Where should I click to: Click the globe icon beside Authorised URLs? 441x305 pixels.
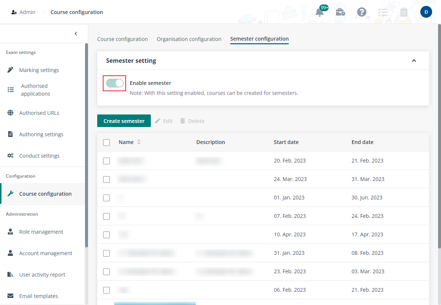(10, 113)
